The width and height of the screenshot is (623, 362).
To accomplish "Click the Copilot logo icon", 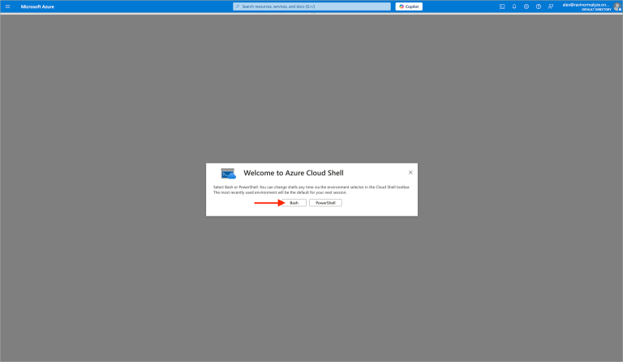I will point(402,6).
